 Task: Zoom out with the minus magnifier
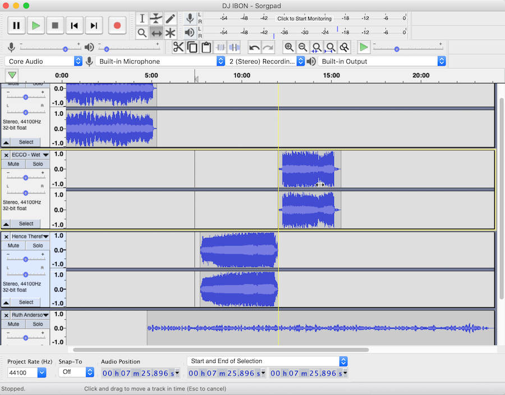[x=303, y=47]
